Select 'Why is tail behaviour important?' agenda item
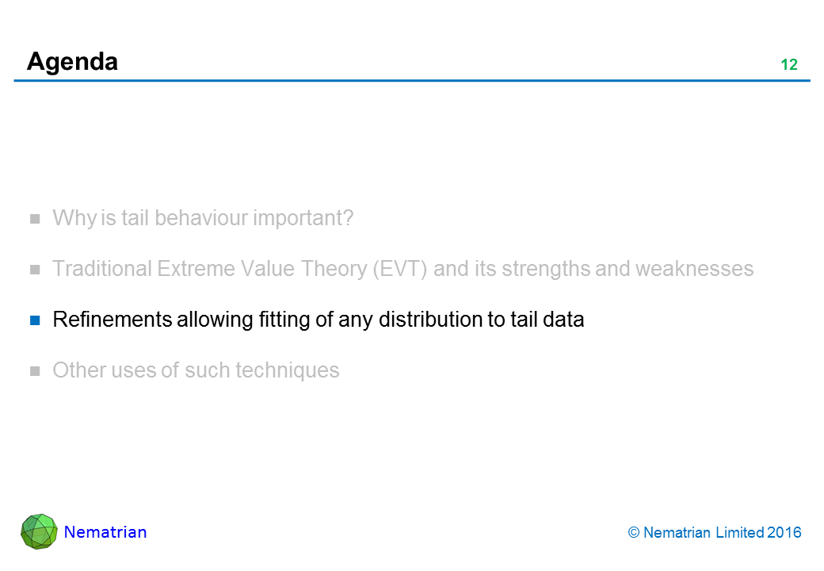The image size is (824, 571). click(x=203, y=218)
